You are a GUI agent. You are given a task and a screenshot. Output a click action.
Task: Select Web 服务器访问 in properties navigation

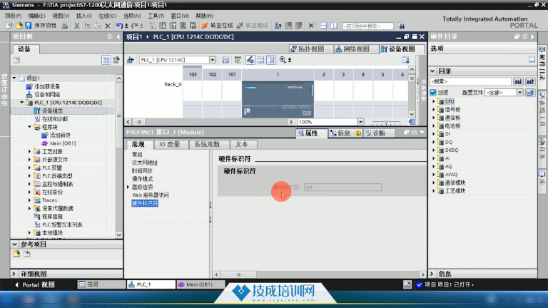coord(151,195)
